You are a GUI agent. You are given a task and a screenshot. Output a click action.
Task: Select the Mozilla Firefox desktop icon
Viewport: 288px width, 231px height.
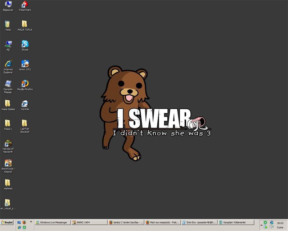(25, 84)
